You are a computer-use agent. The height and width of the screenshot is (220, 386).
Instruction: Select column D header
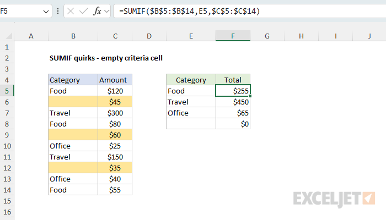click(x=149, y=36)
